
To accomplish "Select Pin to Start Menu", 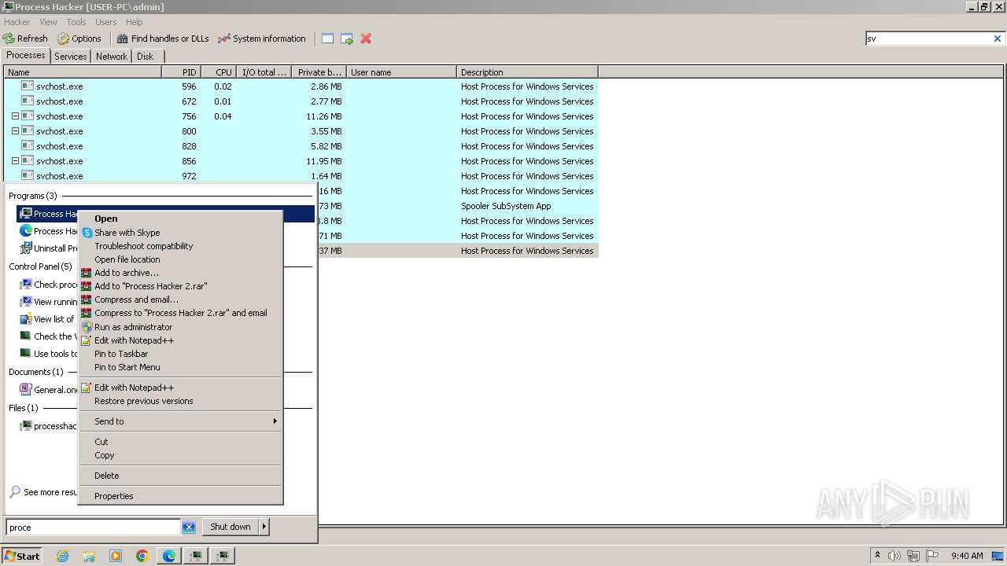I will [x=181, y=367].
